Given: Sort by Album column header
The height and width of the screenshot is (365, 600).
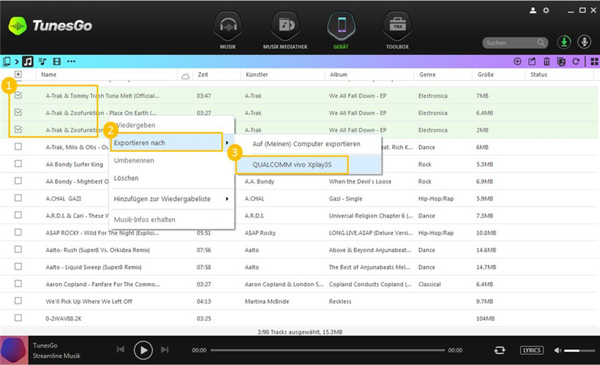Looking at the screenshot, I should (x=339, y=75).
